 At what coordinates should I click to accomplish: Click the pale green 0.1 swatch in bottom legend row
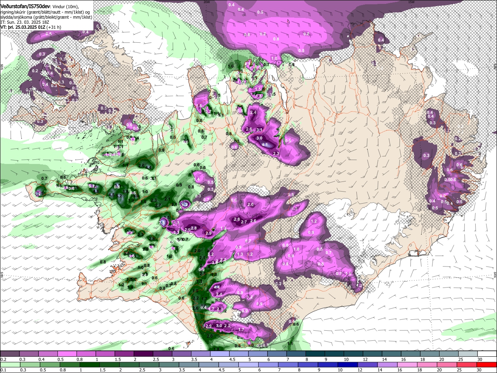(x=10, y=364)
